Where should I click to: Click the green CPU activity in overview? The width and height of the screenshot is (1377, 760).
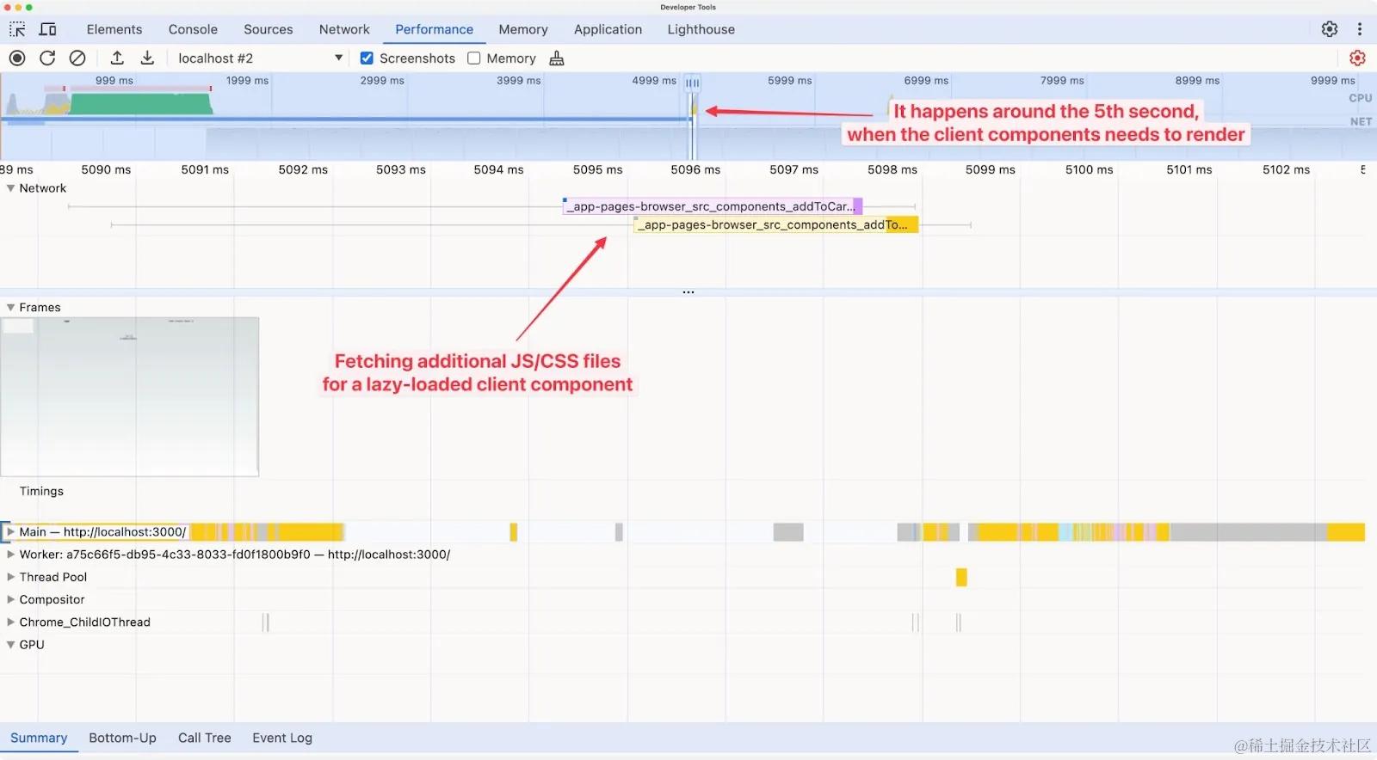coord(140,104)
